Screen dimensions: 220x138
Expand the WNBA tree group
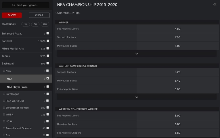(4, 115)
